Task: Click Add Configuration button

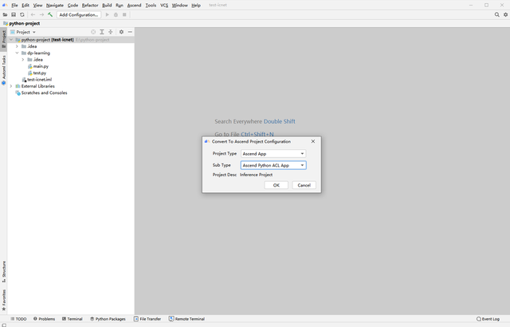Action: [x=79, y=14]
